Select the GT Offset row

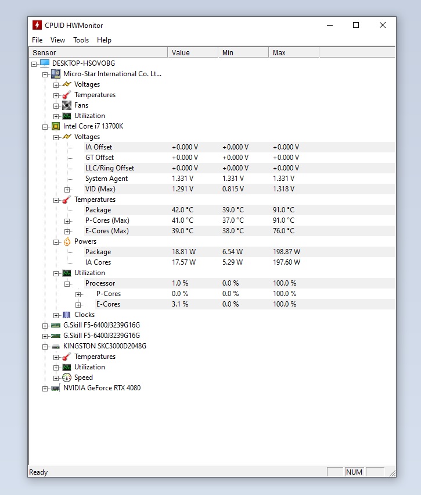point(239,158)
